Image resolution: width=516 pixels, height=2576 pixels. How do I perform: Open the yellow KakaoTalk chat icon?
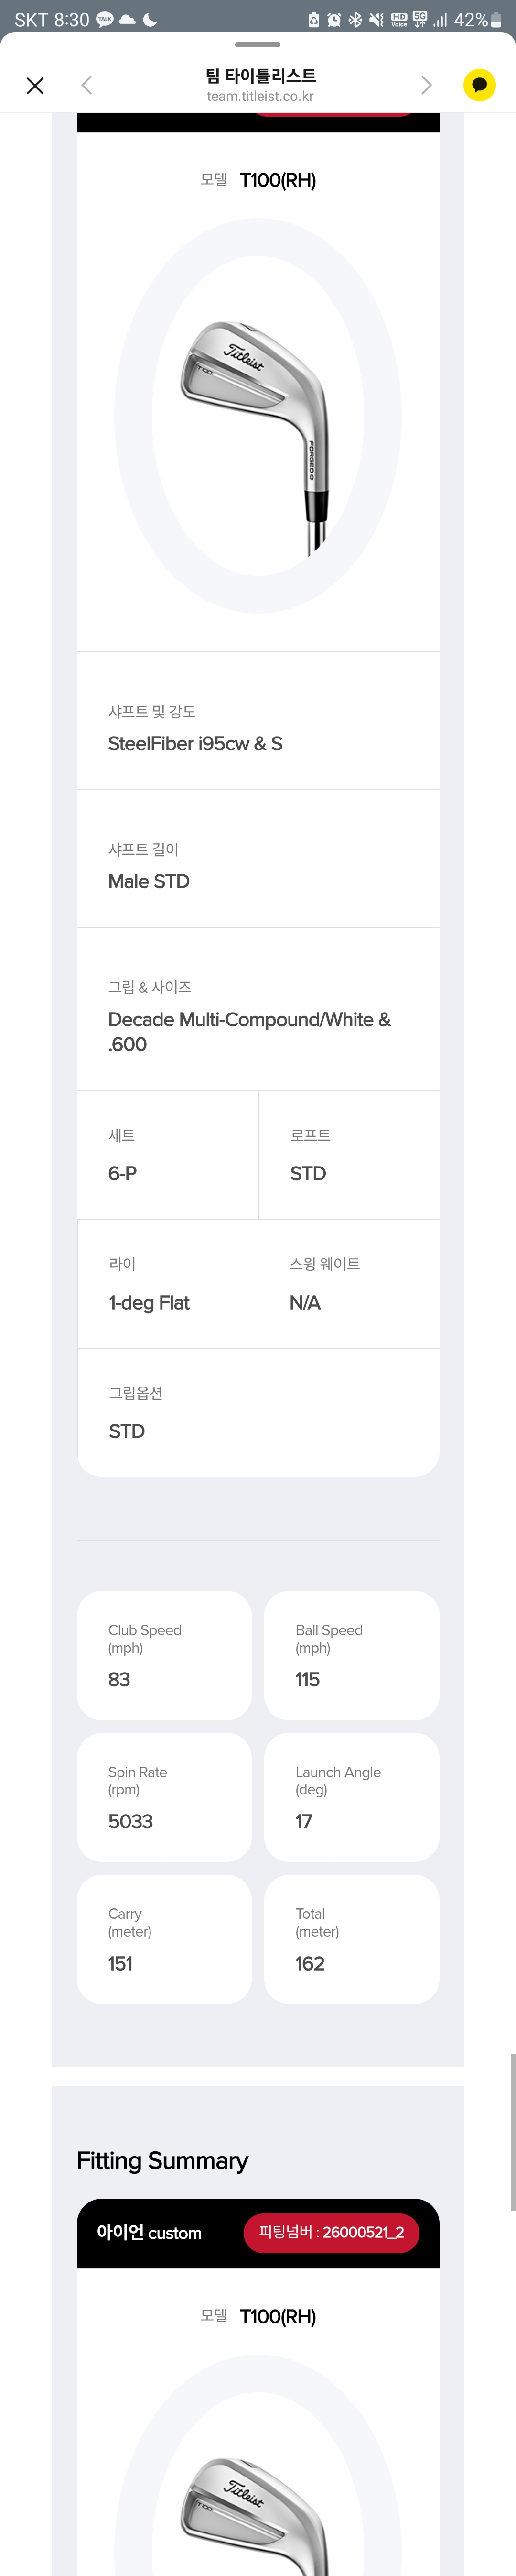pos(479,85)
